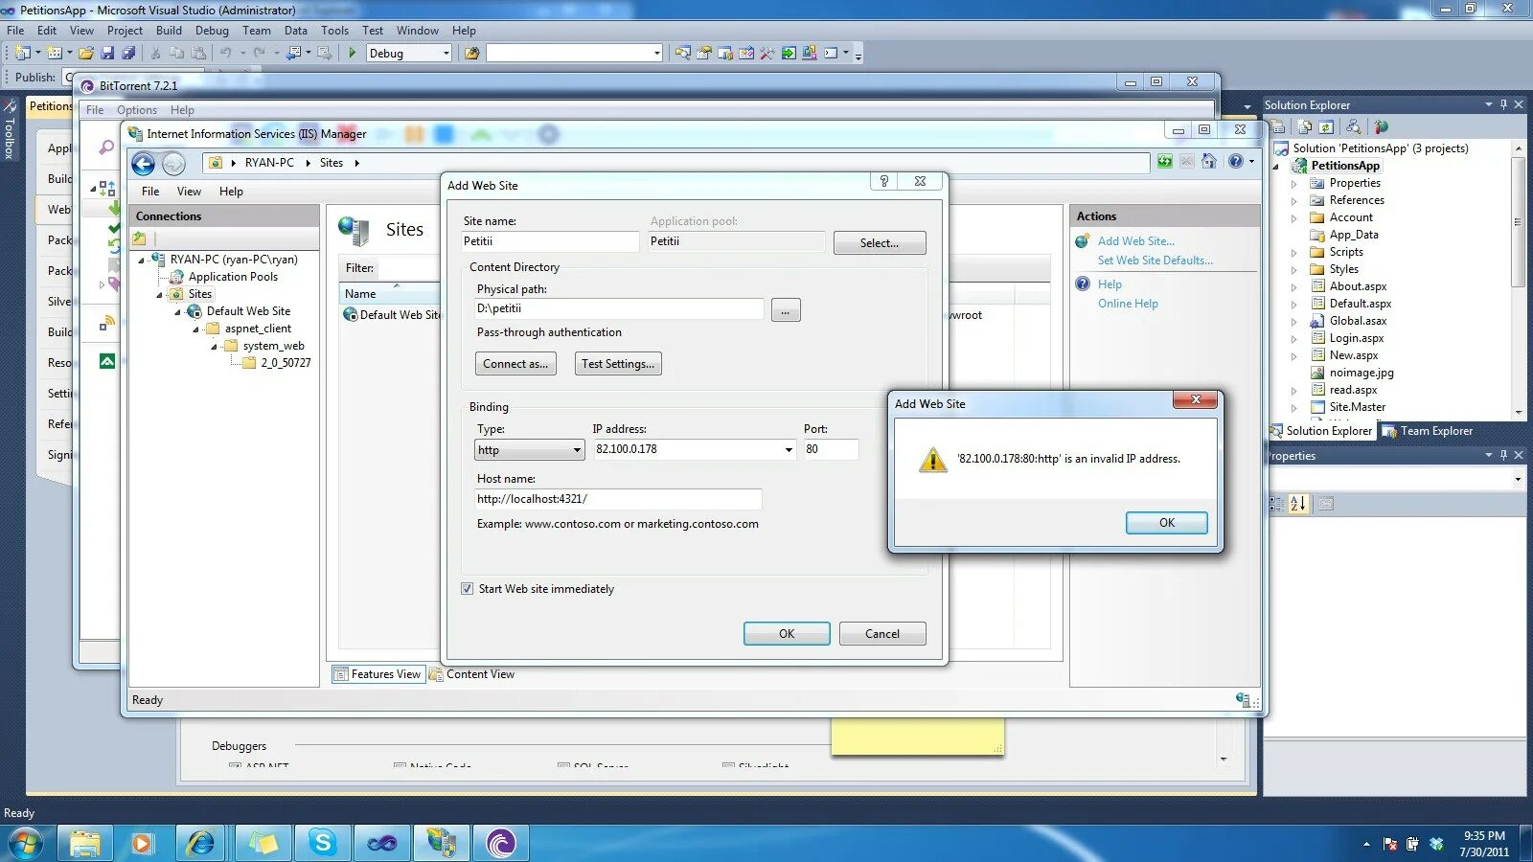Viewport: 1533px width, 862px height.
Task: Click the Forward arrow in IIS Manager
Action: tap(173, 164)
